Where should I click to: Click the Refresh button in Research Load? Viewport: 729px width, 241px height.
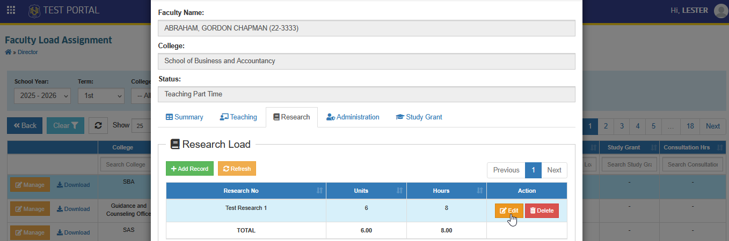[237, 169]
